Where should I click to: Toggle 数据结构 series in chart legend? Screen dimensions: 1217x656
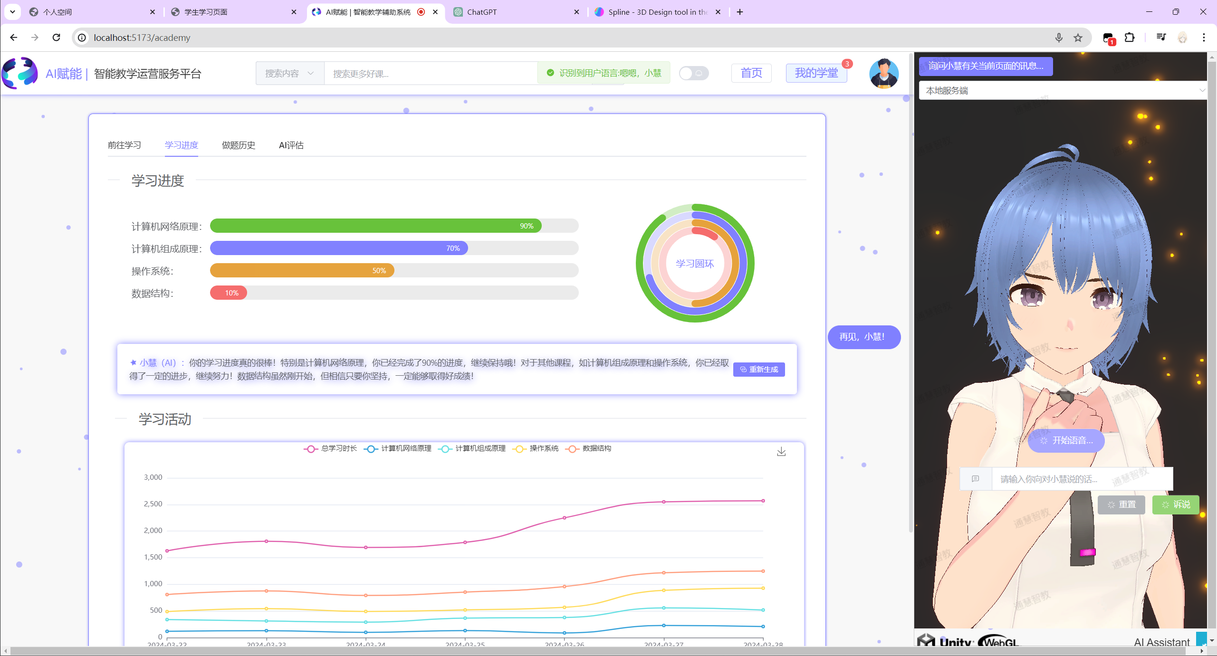(x=588, y=448)
